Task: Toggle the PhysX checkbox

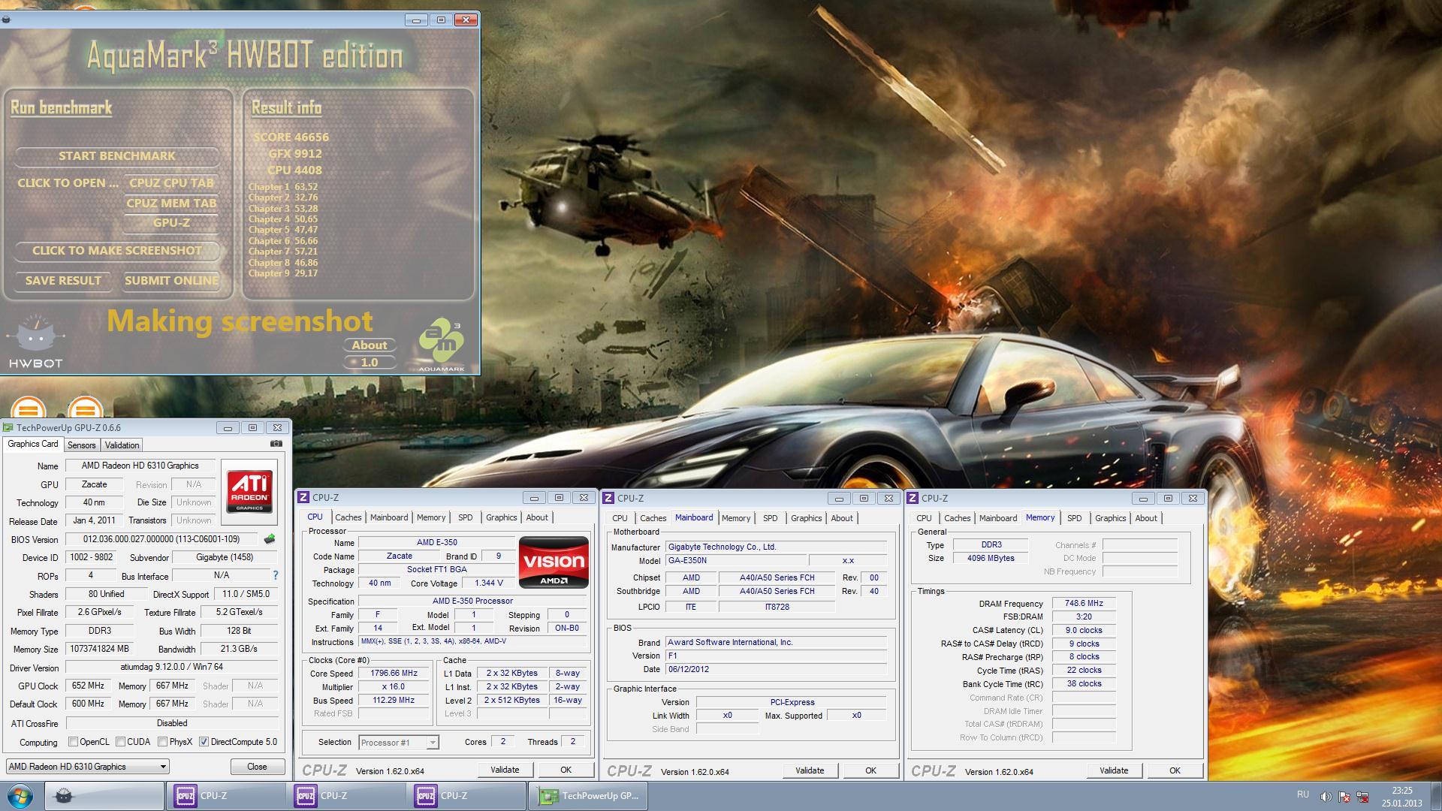Action: [162, 742]
